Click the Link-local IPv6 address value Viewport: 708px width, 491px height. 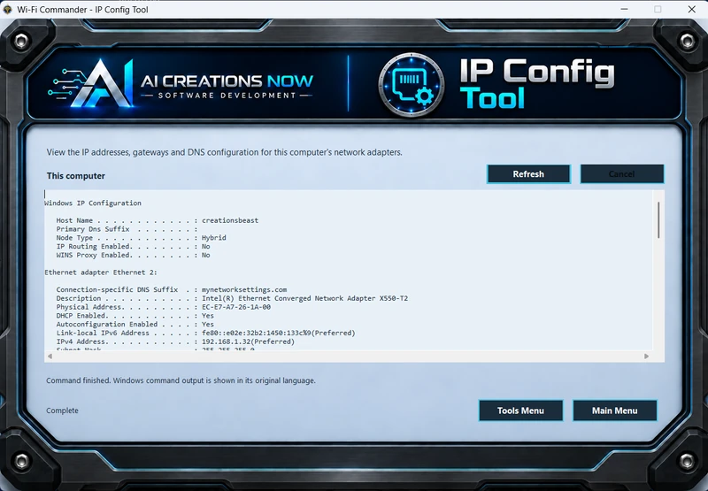click(x=278, y=333)
